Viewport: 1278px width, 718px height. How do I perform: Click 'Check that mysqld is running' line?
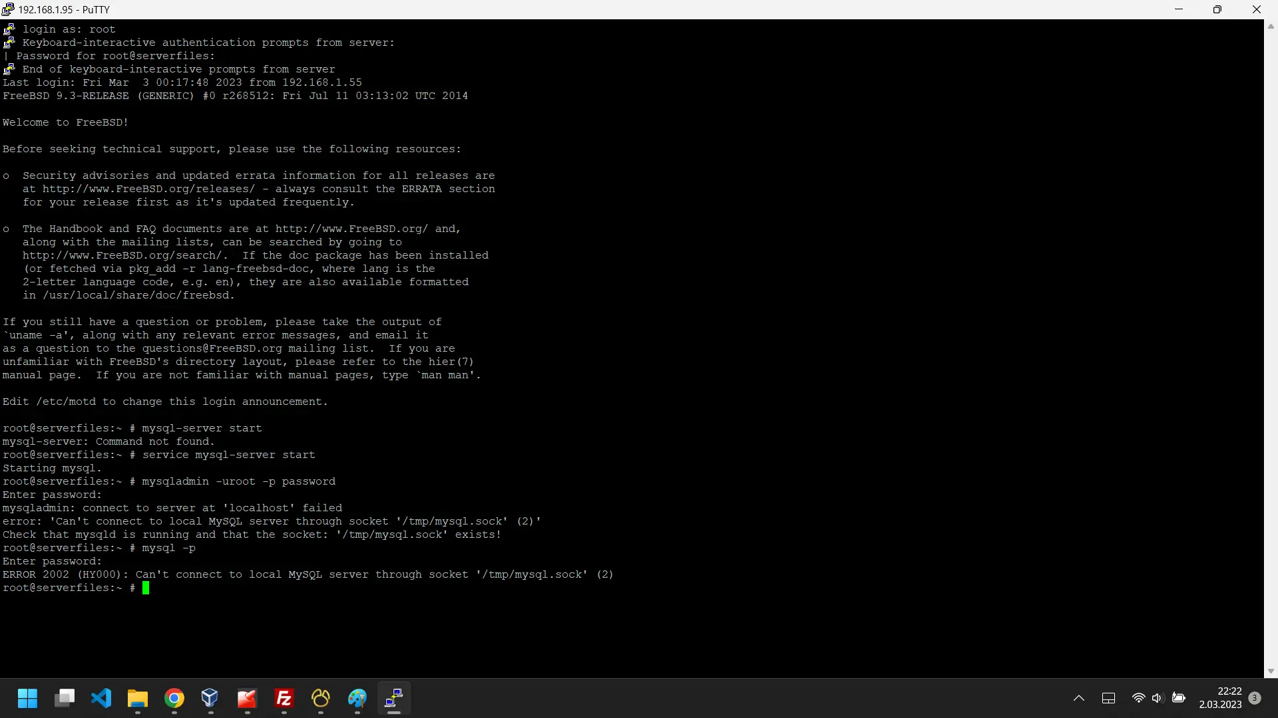(x=252, y=535)
